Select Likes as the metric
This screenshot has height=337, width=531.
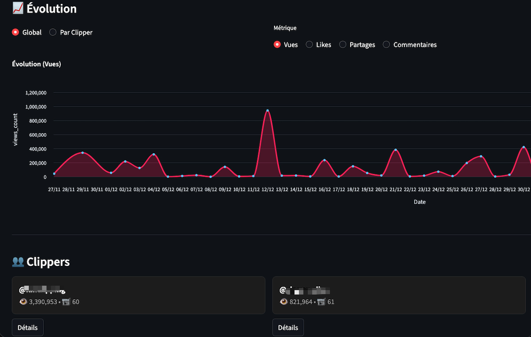(310, 45)
